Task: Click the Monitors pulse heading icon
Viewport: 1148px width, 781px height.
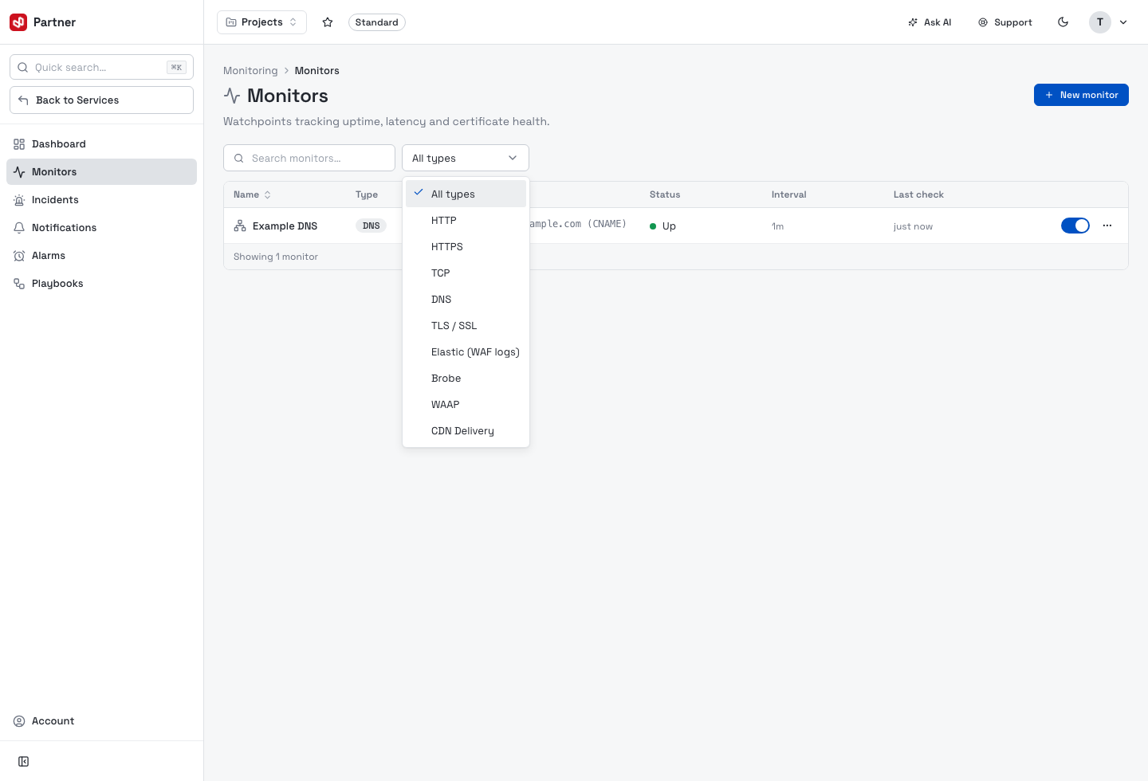Action: click(232, 96)
